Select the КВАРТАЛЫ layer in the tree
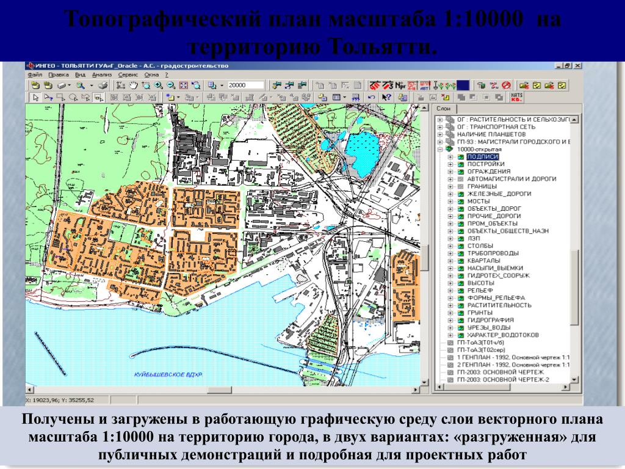 click(x=483, y=260)
